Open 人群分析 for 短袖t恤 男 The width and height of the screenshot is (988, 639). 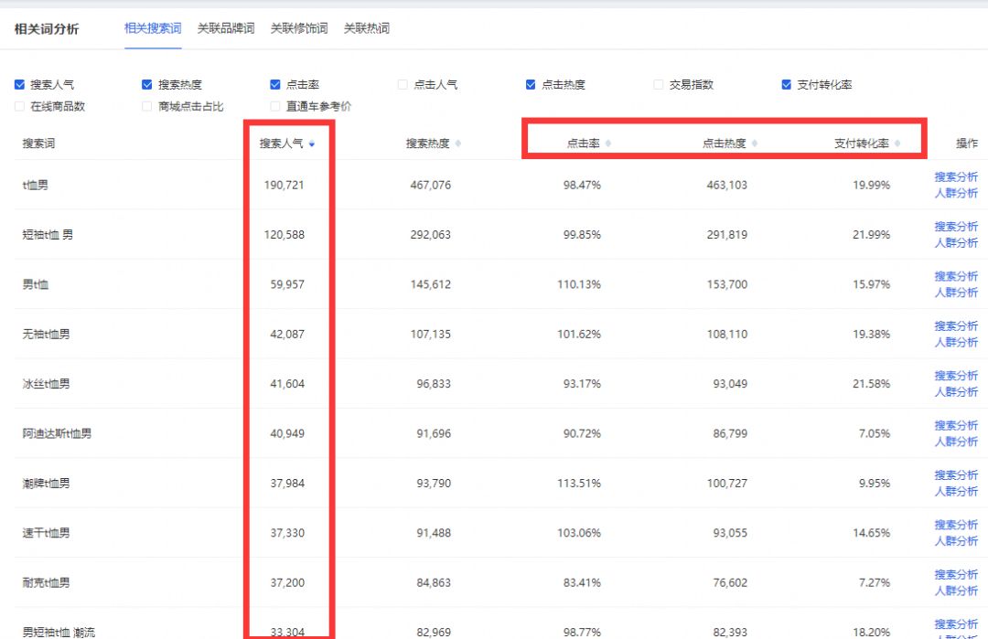tap(956, 243)
